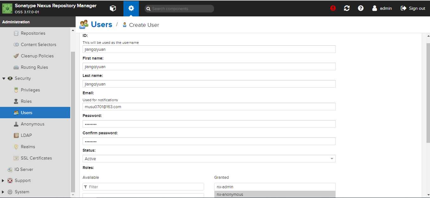Open the Browse cube icon in header

(113, 9)
